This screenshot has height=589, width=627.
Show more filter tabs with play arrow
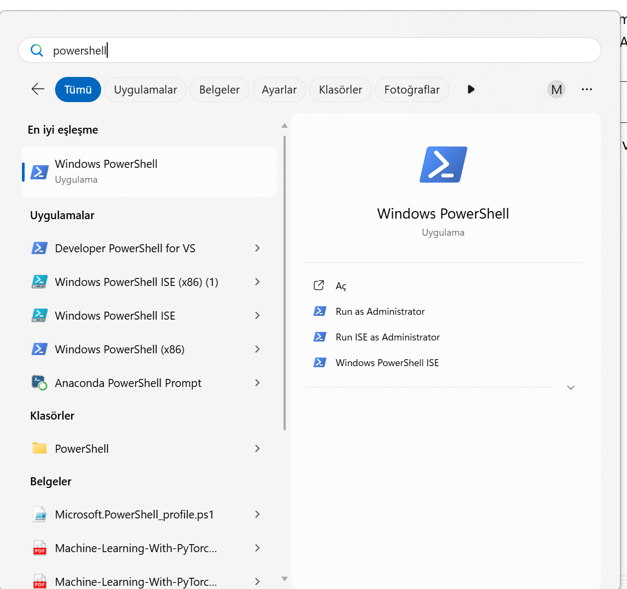pos(471,89)
